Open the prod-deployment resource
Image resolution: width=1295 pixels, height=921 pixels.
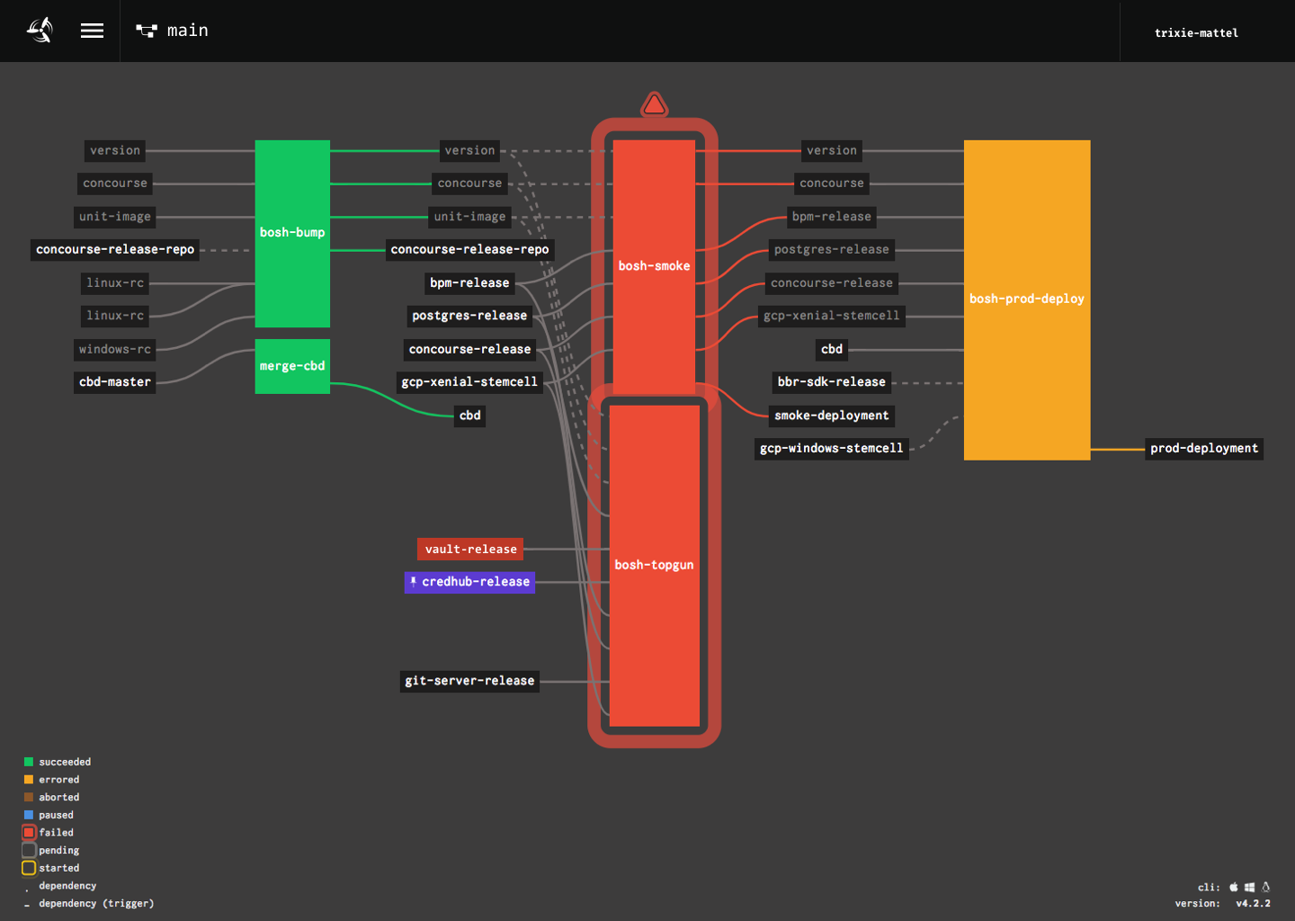click(x=1204, y=448)
